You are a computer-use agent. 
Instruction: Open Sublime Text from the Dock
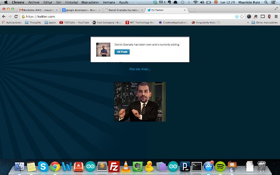[x=102, y=166]
